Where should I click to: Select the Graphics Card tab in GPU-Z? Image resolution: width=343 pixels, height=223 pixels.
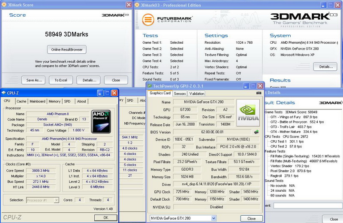coord(160,93)
